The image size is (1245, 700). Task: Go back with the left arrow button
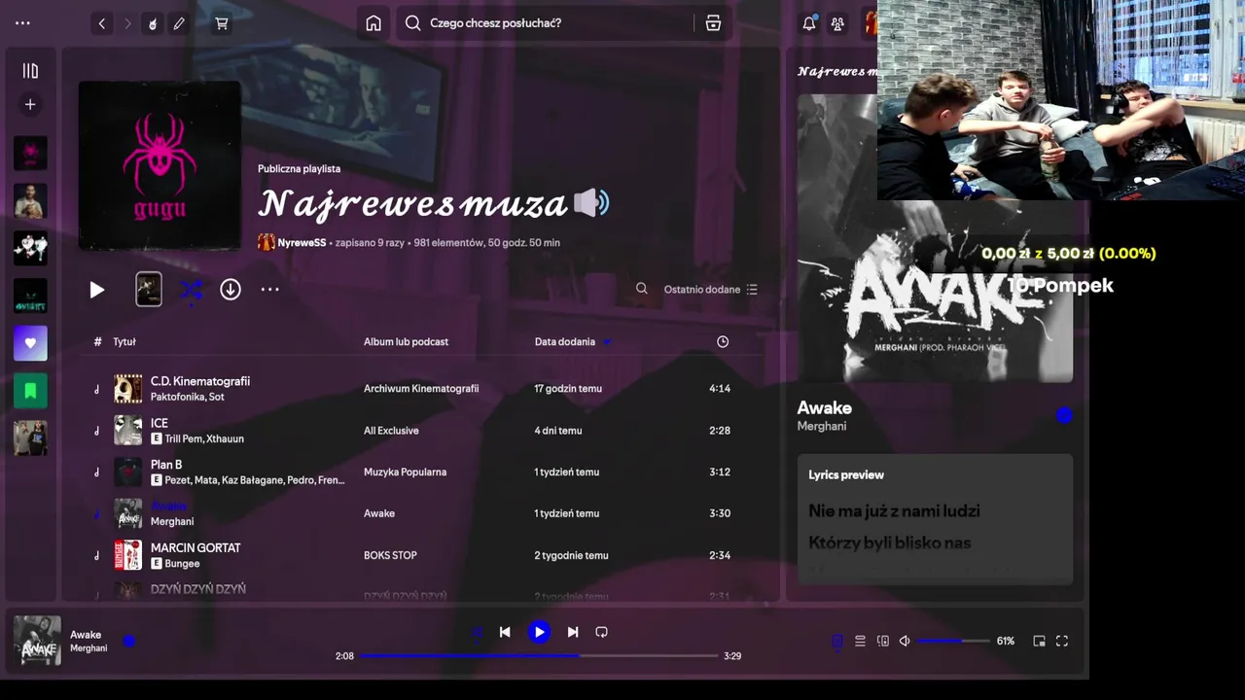click(102, 23)
